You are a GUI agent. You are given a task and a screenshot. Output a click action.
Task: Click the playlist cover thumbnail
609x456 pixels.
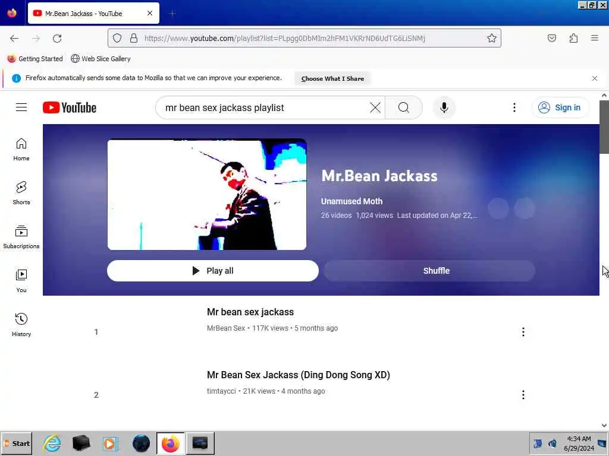[x=207, y=194]
